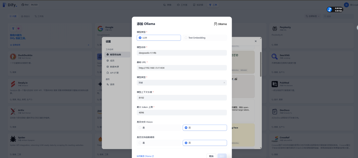This screenshot has width=358, height=158.
Task: Open the 查看指南 link on contribute card
Action: tap(15, 45)
